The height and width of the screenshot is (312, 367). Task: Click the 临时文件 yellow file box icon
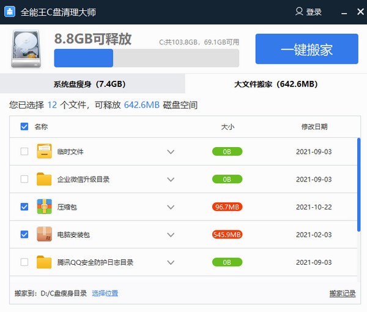[44, 151]
